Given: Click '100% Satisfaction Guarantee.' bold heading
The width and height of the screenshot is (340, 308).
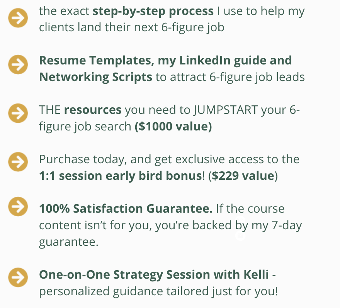Looking at the screenshot, I should point(126,209).
